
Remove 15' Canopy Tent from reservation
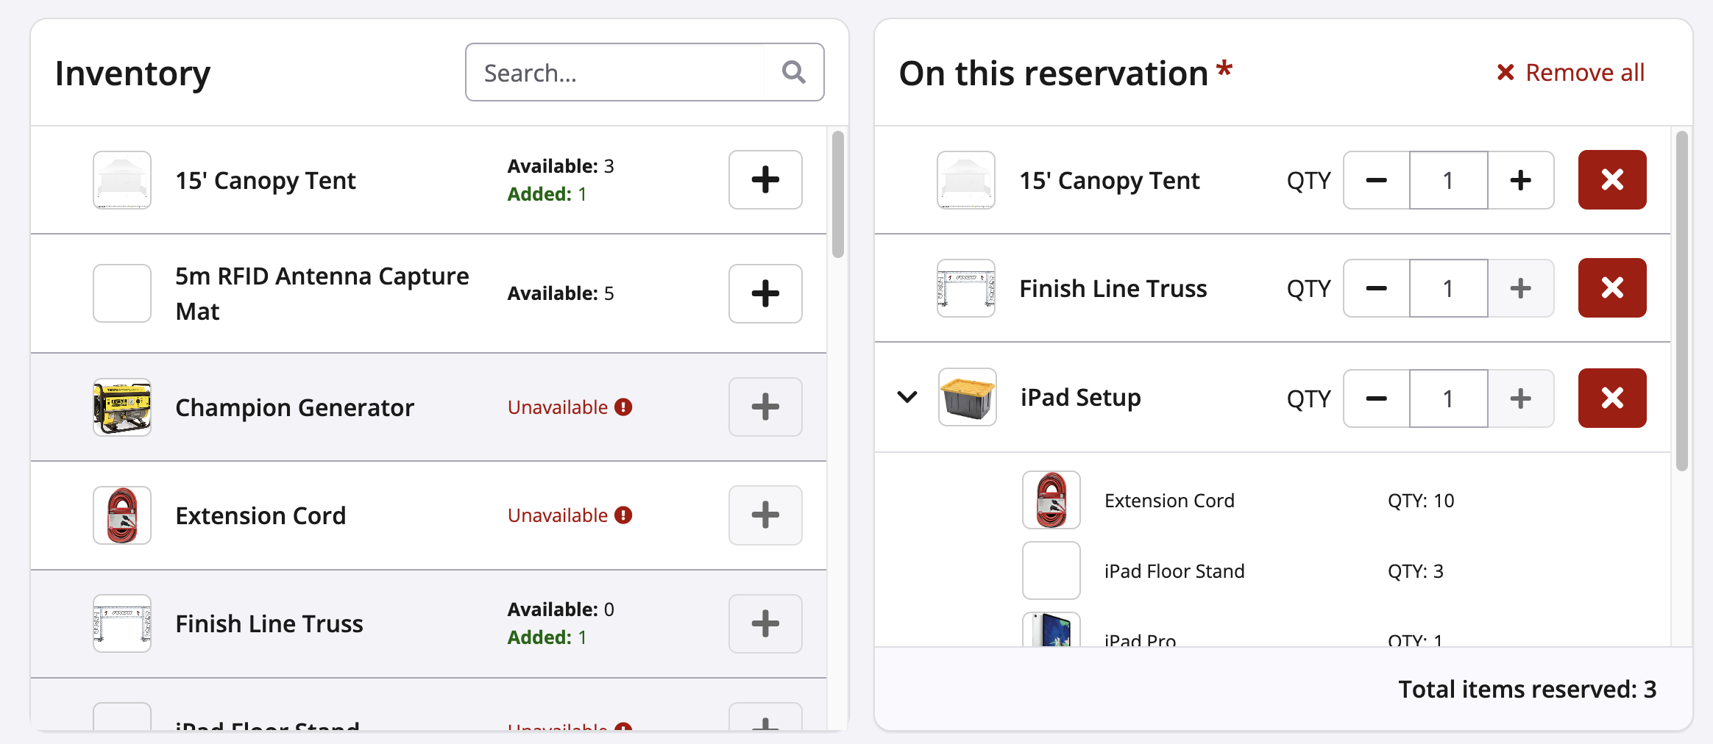click(x=1611, y=180)
